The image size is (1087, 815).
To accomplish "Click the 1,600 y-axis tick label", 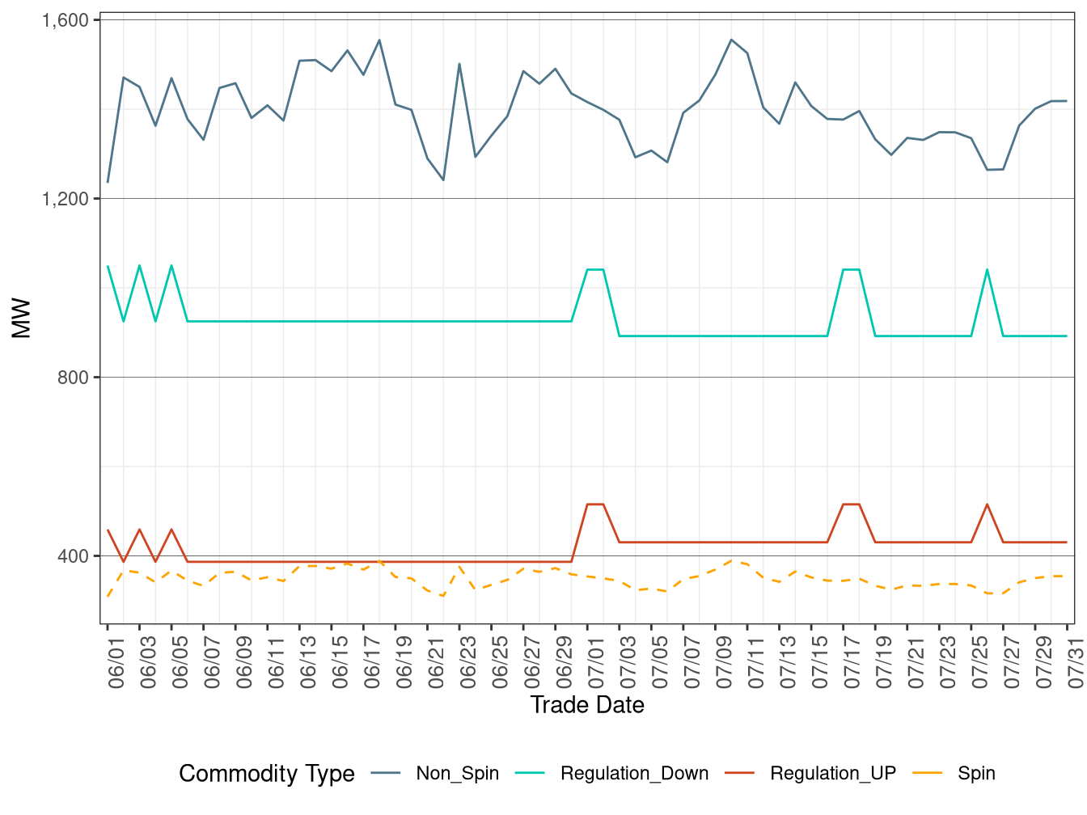I will [66, 20].
